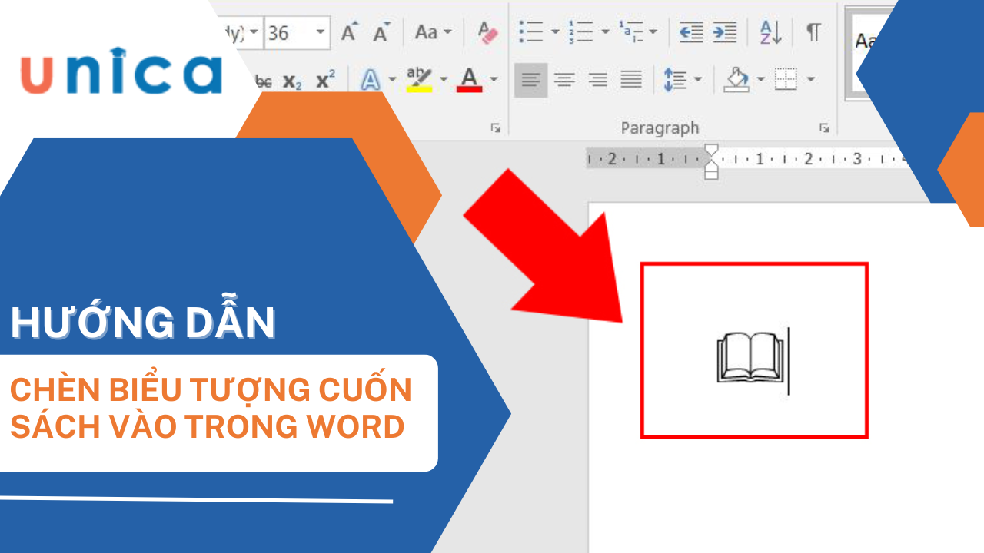Toggle subscript formatting
The image size is (984, 553).
[292, 81]
